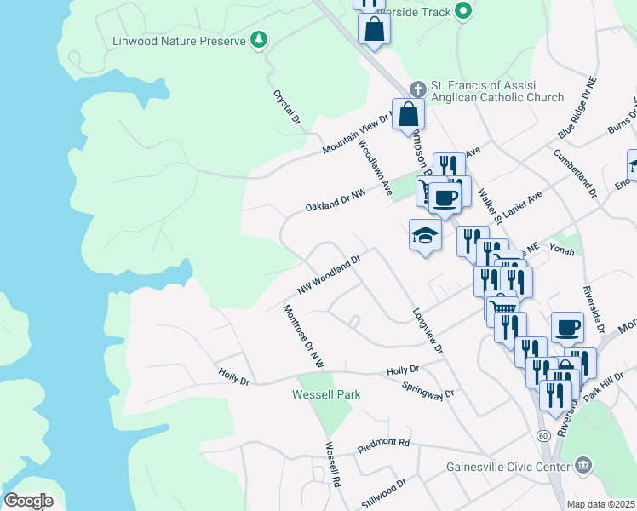637x511 pixels.
Task: Click the Yonah street label
Action: tap(562, 250)
